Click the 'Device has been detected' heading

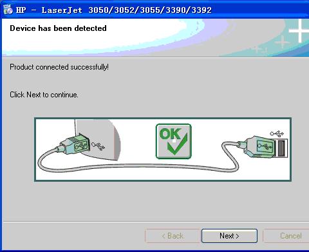[58, 28]
